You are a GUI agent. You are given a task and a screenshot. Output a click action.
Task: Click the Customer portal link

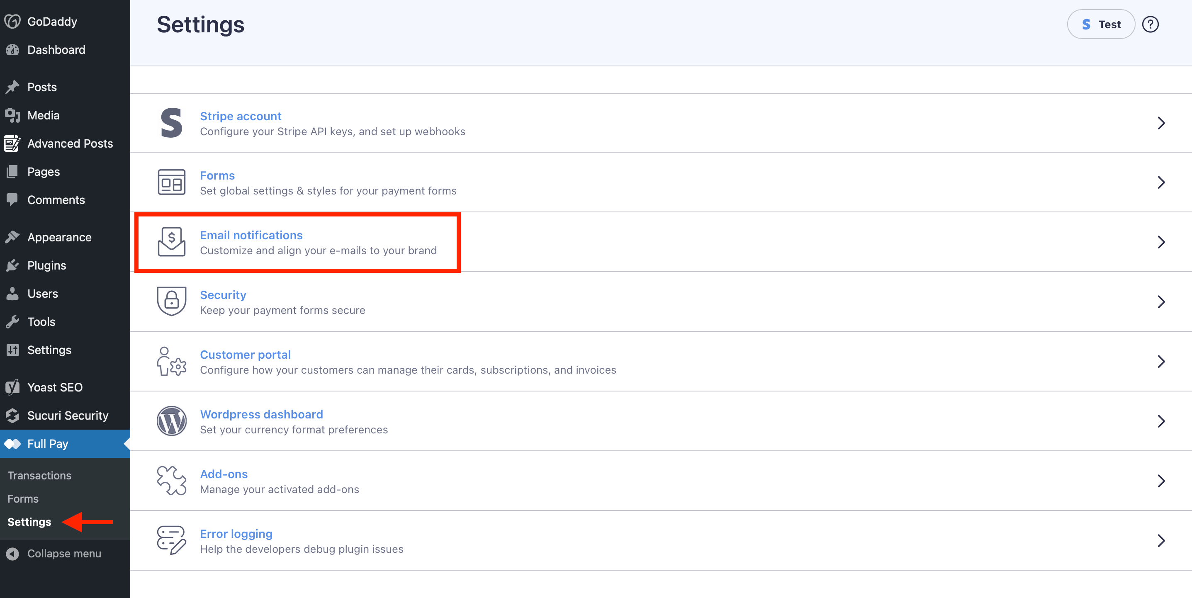click(x=245, y=355)
